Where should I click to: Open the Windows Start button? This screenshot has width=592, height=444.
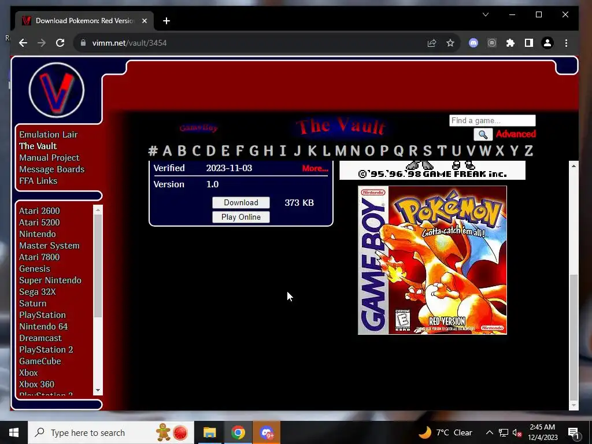click(x=14, y=432)
